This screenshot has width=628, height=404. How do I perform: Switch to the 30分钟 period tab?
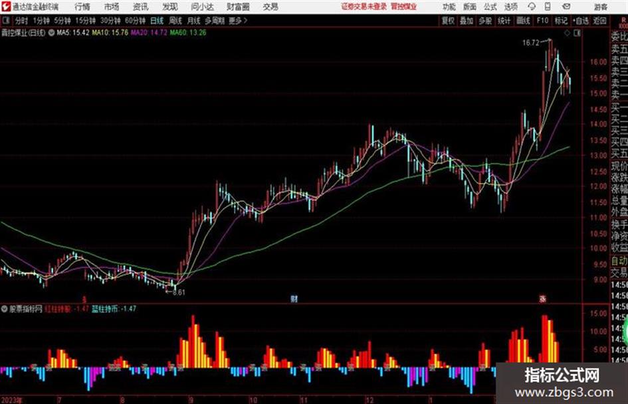click(110, 21)
